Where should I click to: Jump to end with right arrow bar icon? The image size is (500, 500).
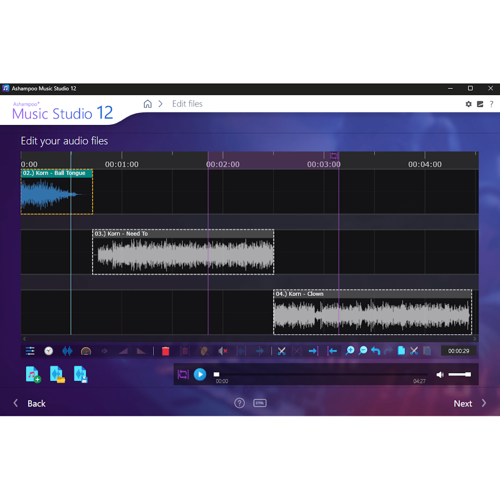pos(313,351)
